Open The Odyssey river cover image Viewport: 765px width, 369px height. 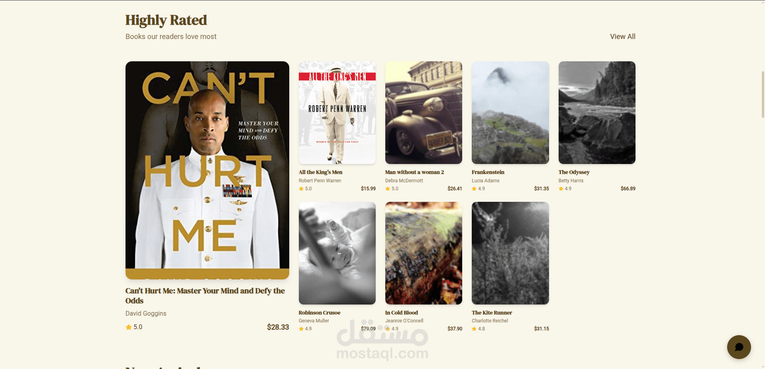pos(597,113)
